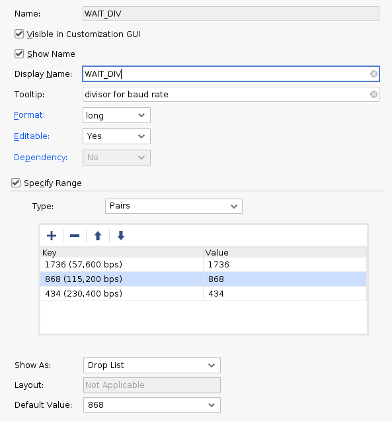Viewport: 392px width, 421px height.
Task: Open the Format dropdown showing long
Action: click(116, 115)
